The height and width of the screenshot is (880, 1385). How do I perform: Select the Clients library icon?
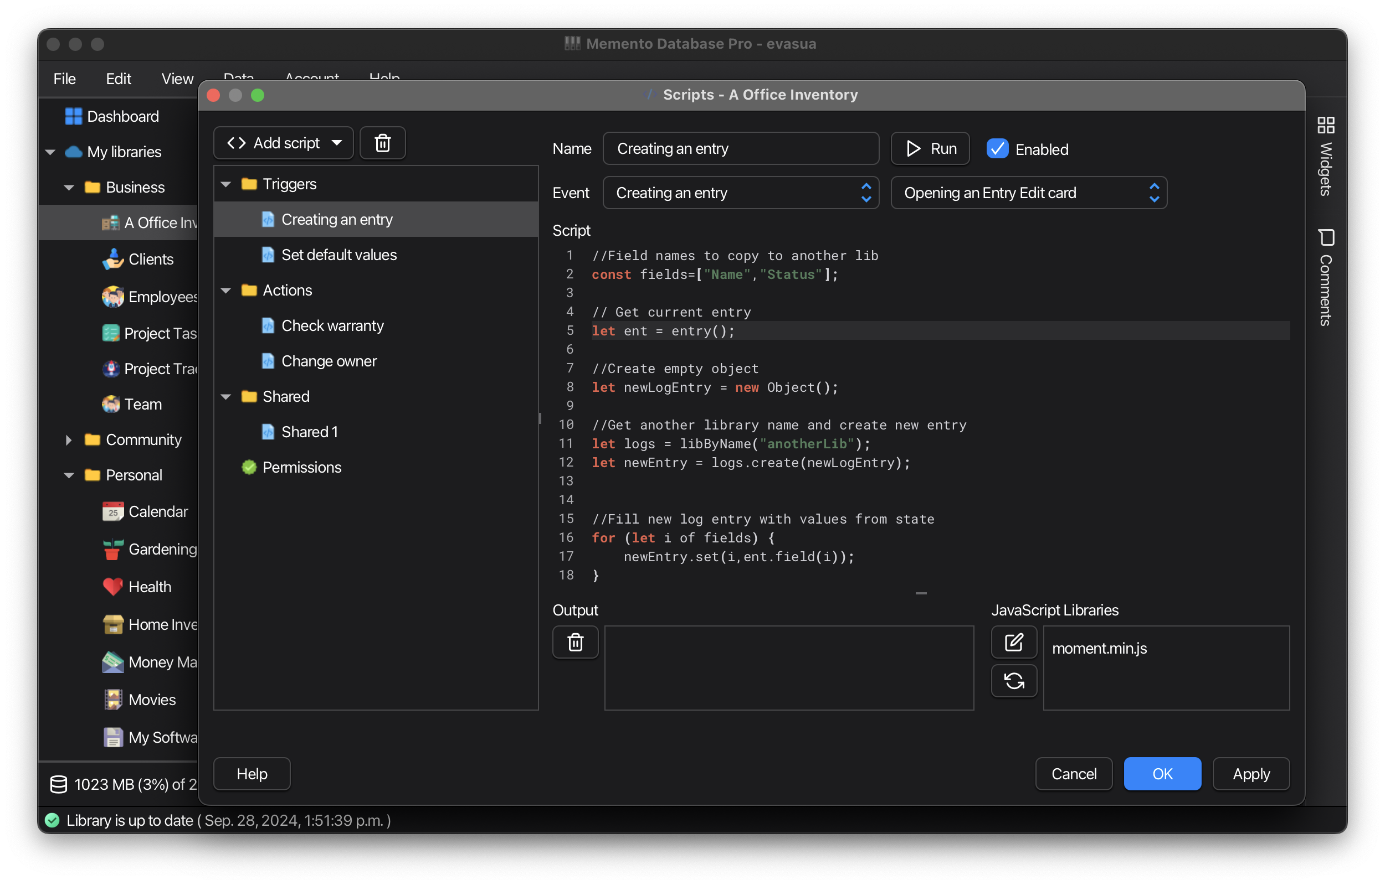(x=112, y=259)
